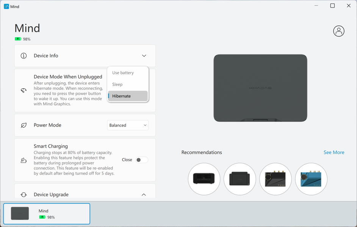The height and width of the screenshot is (227, 357).
Task: Select the Mind device card at bottom
Action: coord(47,214)
